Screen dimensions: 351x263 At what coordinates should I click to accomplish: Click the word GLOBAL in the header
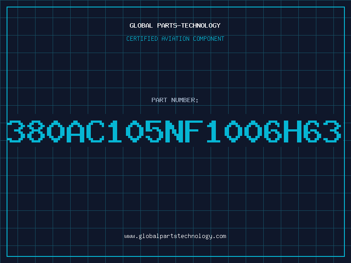tap(141, 25)
